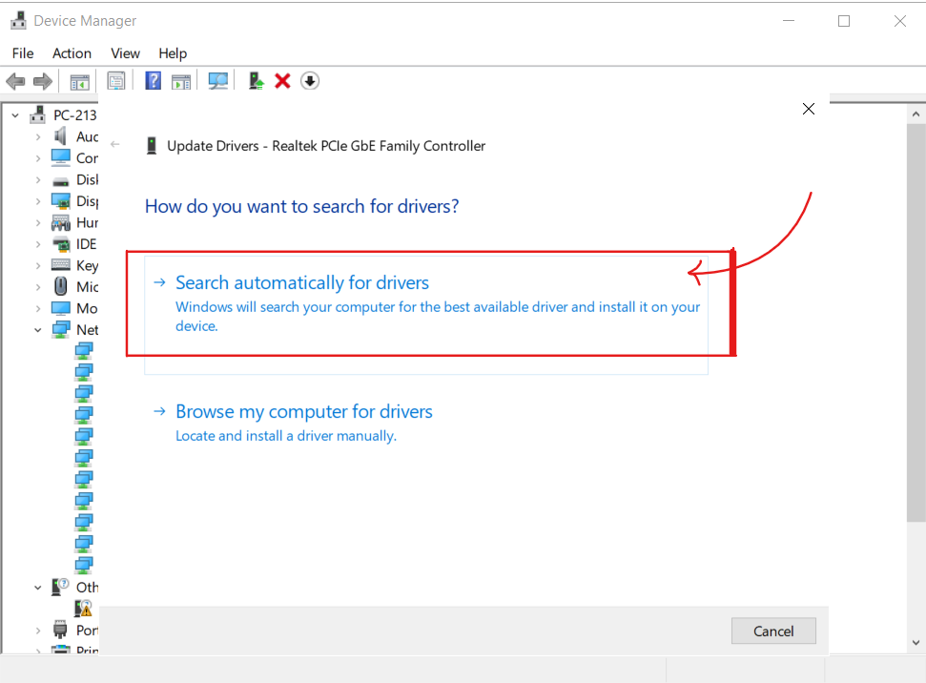Open the View menu
This screenshot has width=926, height=683.
pyautogui.click(x=125, y=53)
